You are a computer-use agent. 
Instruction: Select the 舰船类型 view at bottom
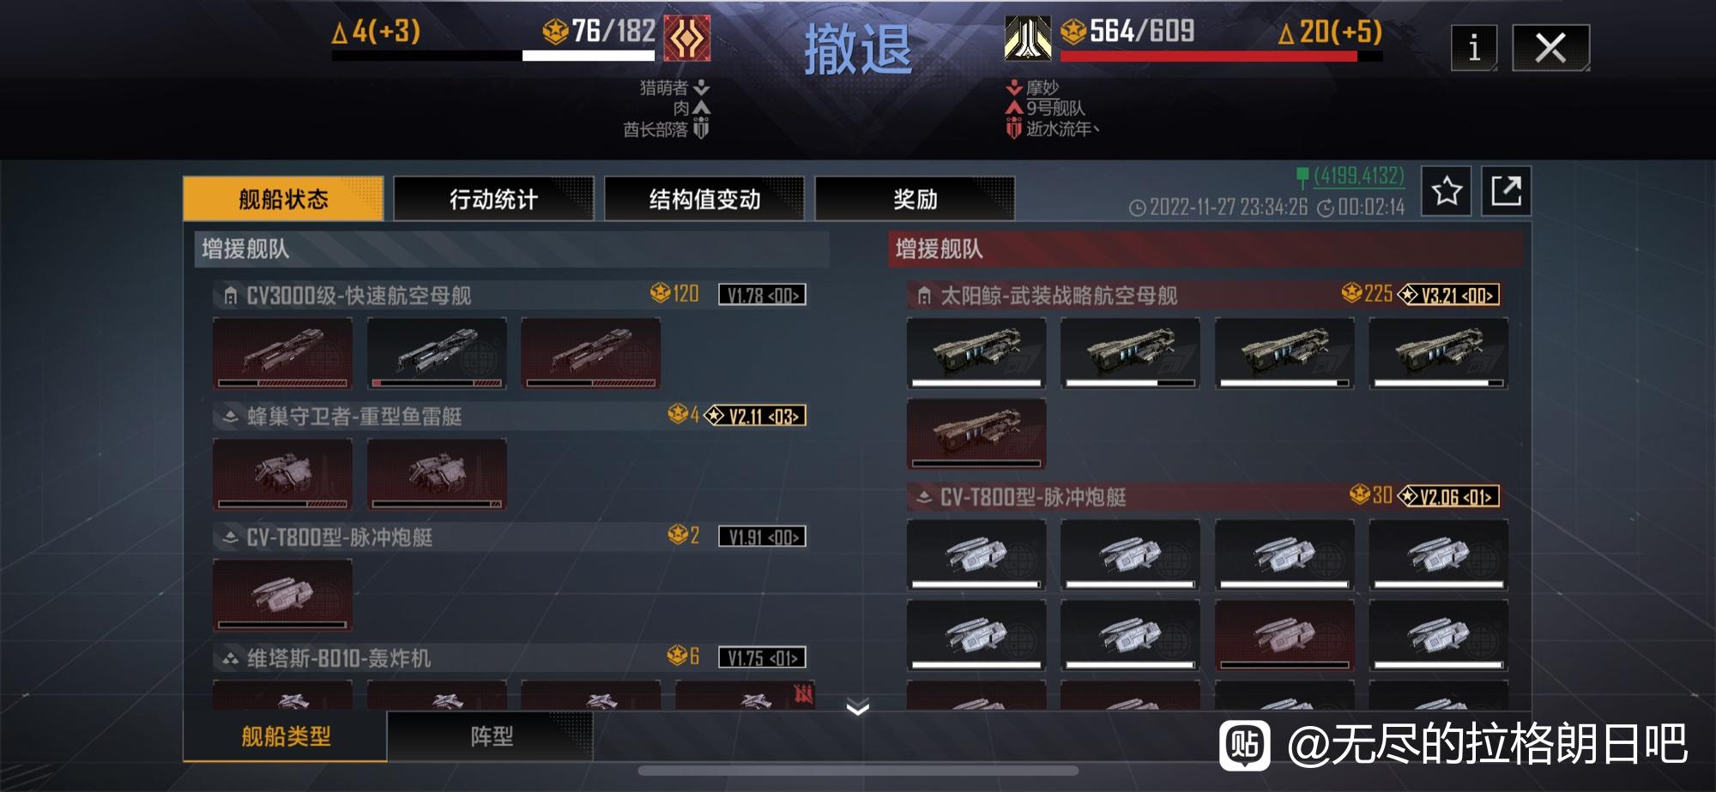[x=285, y=736]
